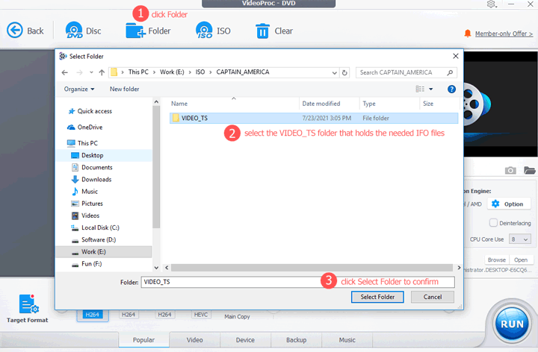Toggle the Deinterlacing checkbox
Image resolution: width=538 pixels, height=352 pixels.
(x=493, y=223)
